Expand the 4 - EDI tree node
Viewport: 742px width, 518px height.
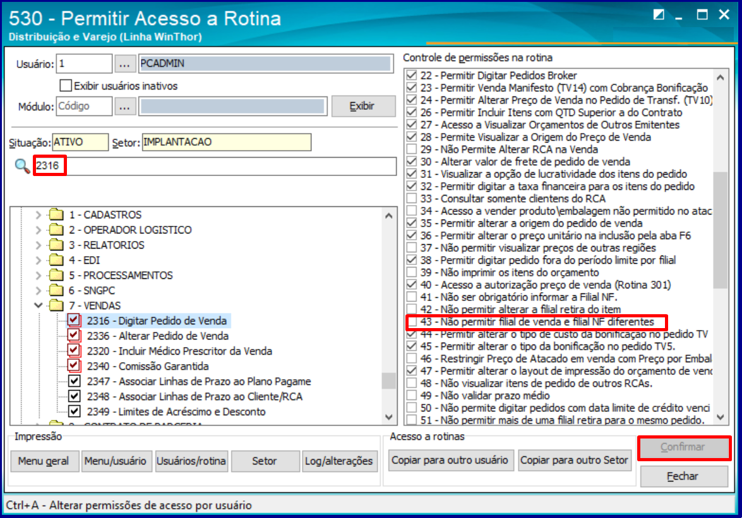pyautogui.click(x=39, y=260)
